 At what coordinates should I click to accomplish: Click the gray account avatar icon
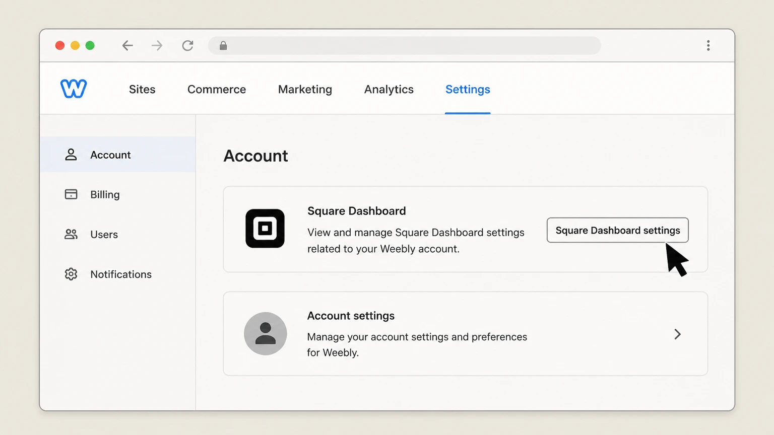click(x=266, y=334)
